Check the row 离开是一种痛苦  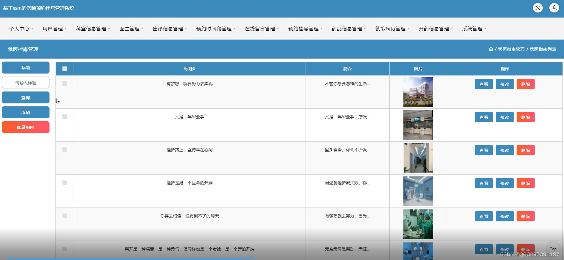coord(65,249)
